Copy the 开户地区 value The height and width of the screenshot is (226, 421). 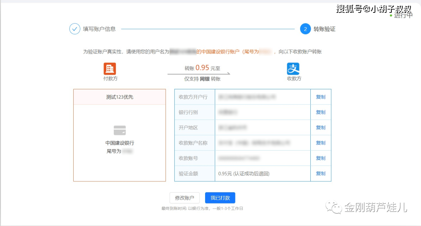coord(320,128)
